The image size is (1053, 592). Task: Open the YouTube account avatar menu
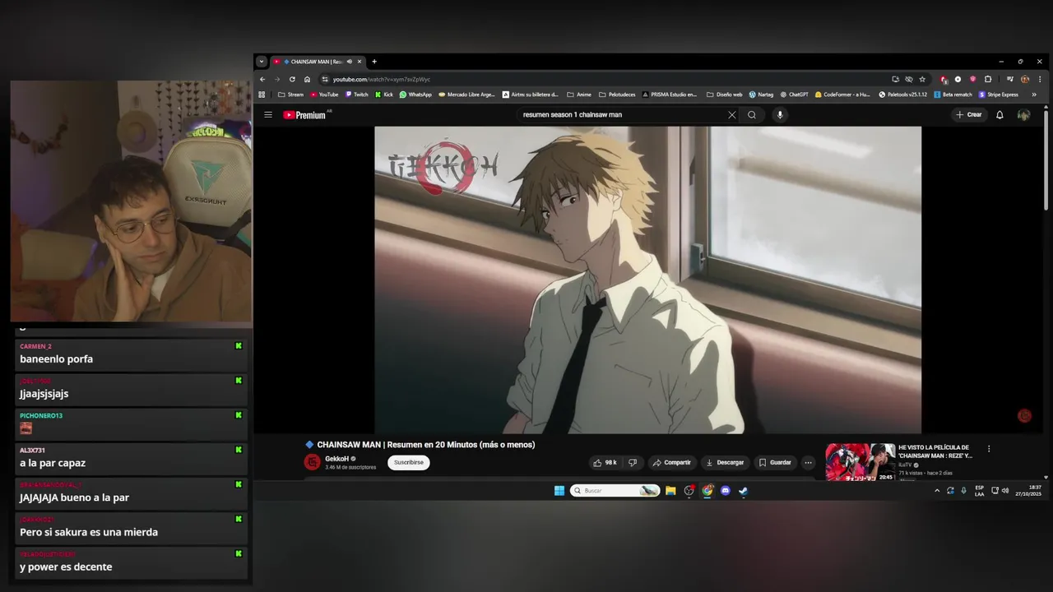pyautogui.click(x=1023, y=115)
